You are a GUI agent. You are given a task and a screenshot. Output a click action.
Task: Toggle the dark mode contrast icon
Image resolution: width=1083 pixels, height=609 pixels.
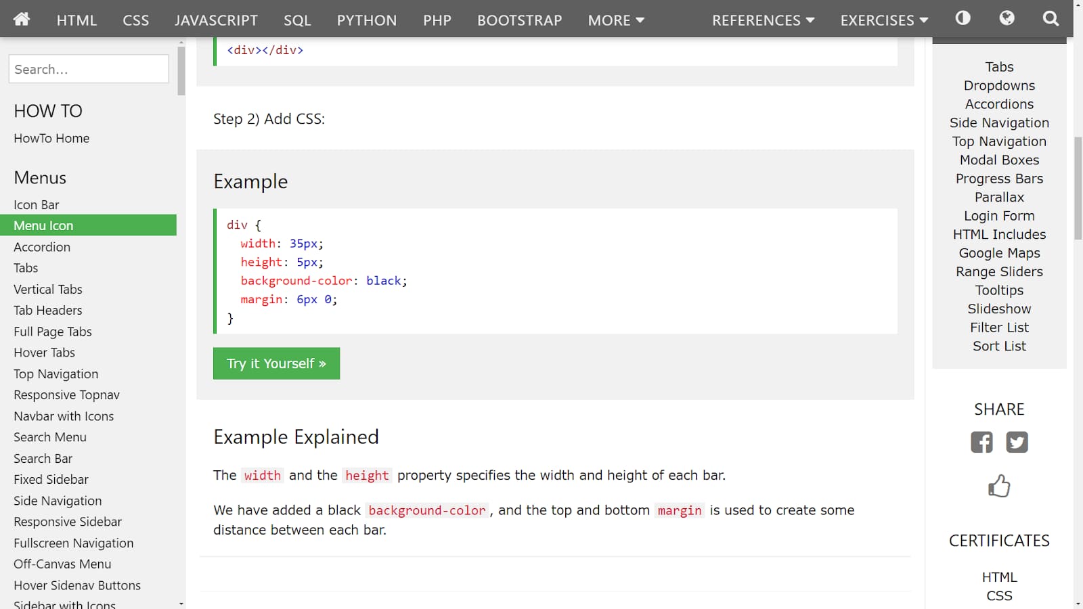(x=963, y=18)
